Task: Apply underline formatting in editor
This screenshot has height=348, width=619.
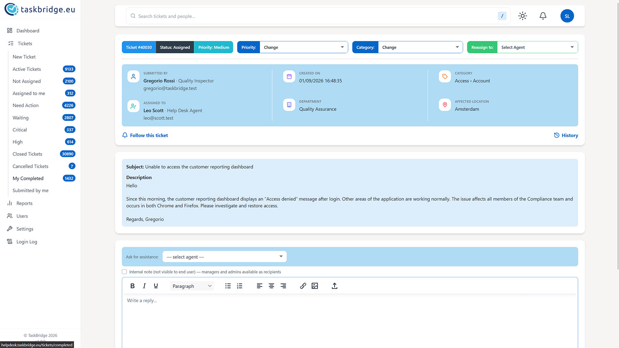Action: pos(156,286)
